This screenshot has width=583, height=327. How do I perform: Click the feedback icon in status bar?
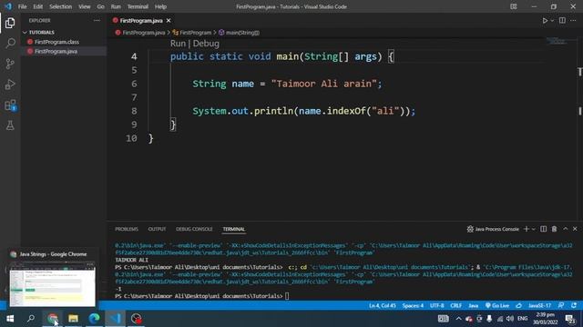[x=561, y=306]
